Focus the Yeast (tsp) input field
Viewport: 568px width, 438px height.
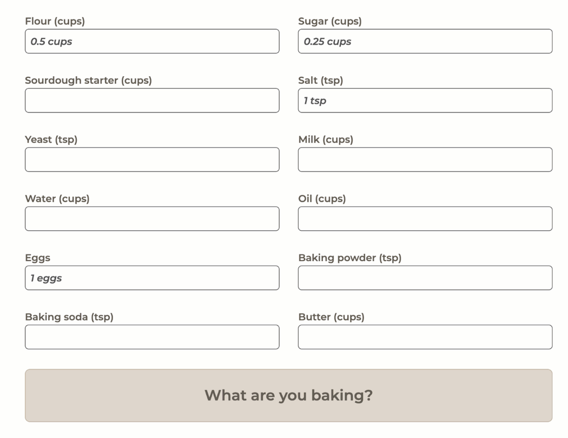(152, 160)
